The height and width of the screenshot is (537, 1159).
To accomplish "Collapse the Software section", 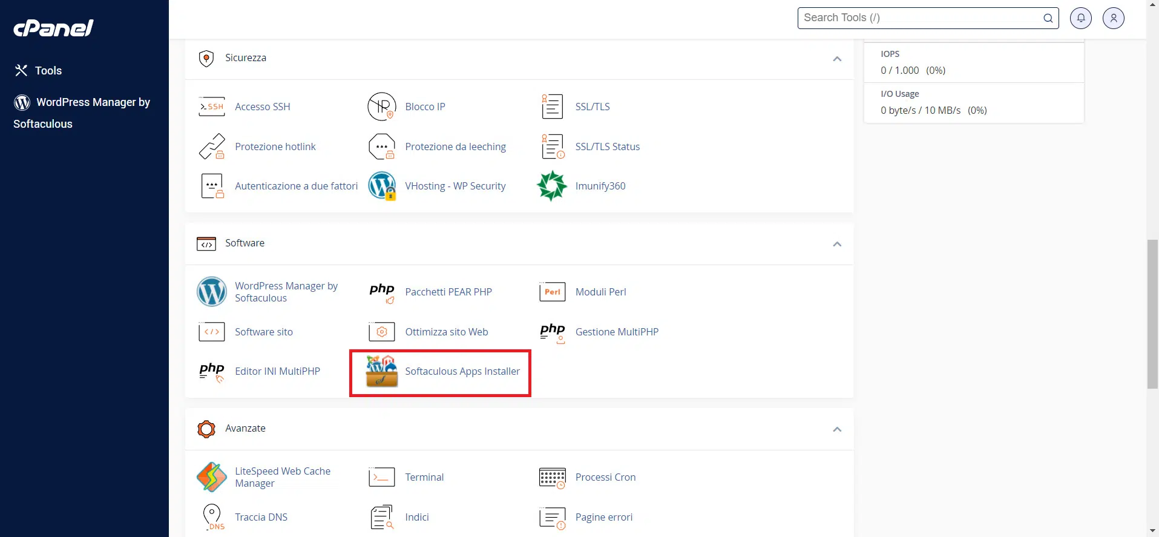I will tap(837, 244).
